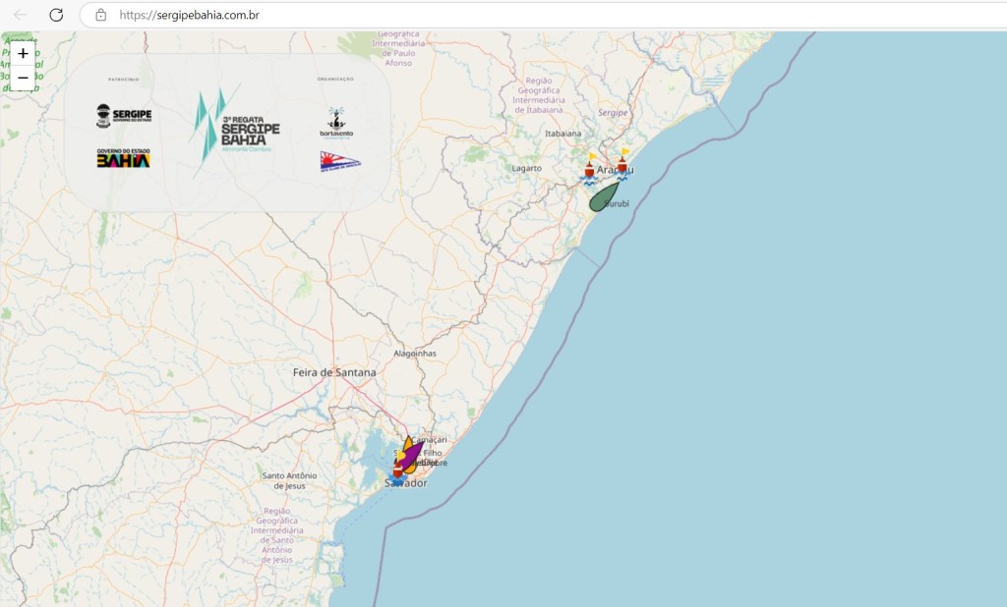Click the Sergipe Governo do Estado logo
Screen dimensions: 1007x607
click(x=124, y=116)
